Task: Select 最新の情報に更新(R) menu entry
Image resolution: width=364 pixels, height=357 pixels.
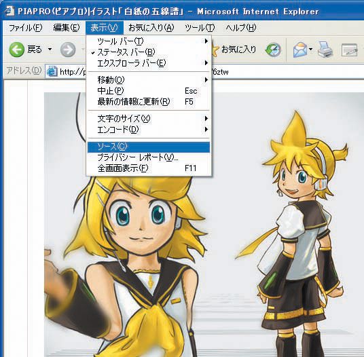Action: [x=149, y=102]
